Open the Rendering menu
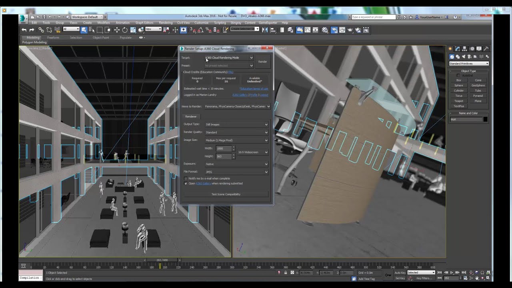The width and height of the screenshot is (512, 288). 166,23
